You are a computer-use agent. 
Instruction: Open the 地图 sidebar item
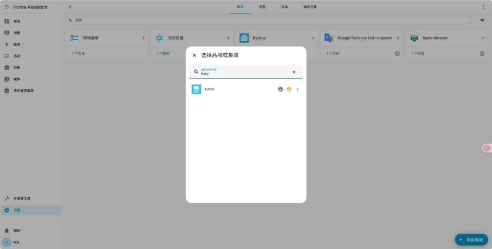click(x=17, y=33)
